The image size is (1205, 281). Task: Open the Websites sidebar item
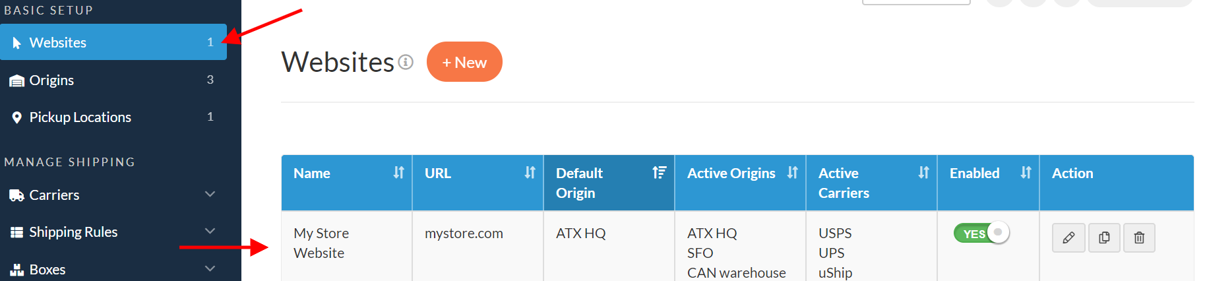tap(58, 42)
